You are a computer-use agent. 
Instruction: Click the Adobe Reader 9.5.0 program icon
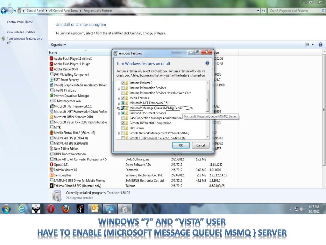[51, 69]
